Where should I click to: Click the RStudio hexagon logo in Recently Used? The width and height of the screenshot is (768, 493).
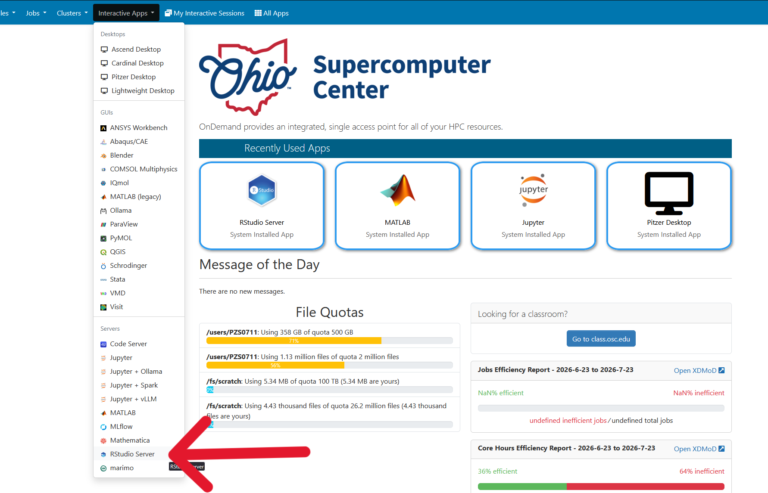tap(262, 190)
